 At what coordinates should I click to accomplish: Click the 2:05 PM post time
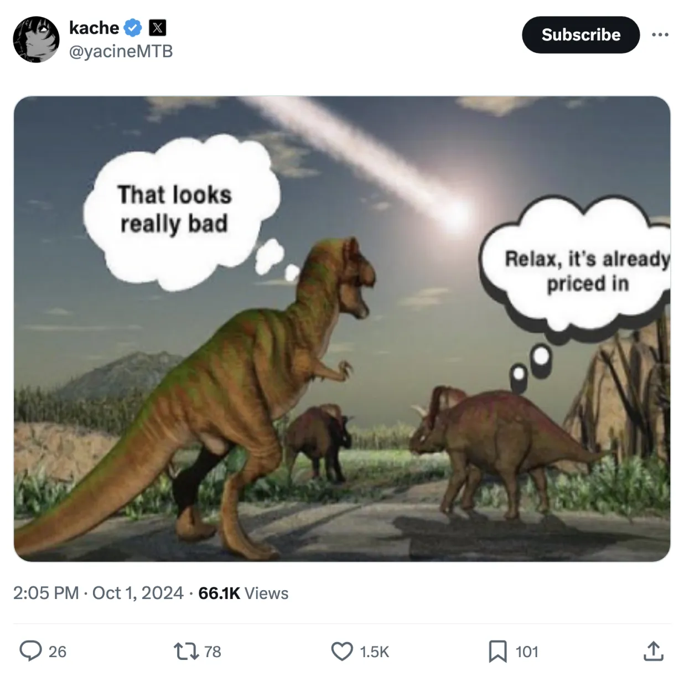click(x=46, y=593)
